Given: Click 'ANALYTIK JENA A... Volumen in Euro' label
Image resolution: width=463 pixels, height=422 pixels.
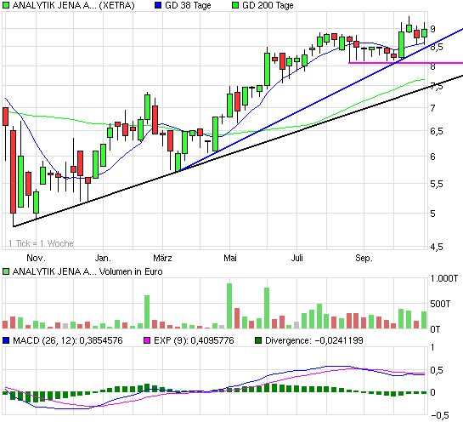Looking at the screenshot, I should (88, 271).
